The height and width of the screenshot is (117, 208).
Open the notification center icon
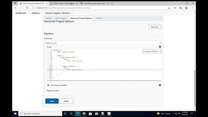tap(191, 113)
